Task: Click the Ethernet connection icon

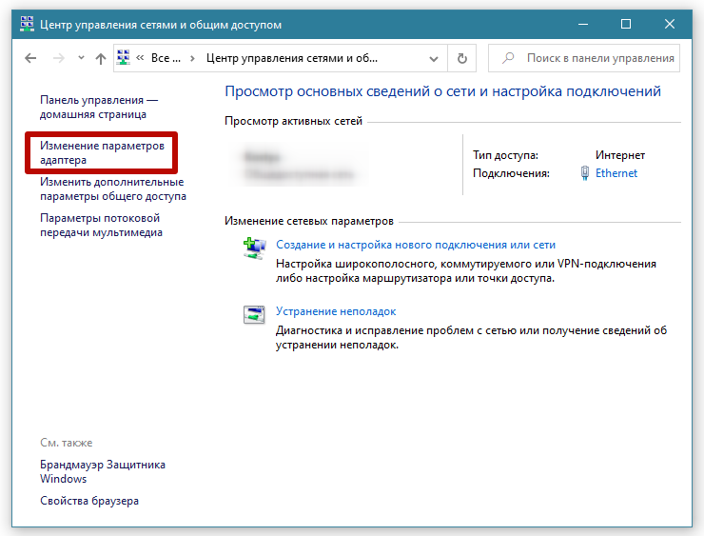Action: click(x=585, y=173)
